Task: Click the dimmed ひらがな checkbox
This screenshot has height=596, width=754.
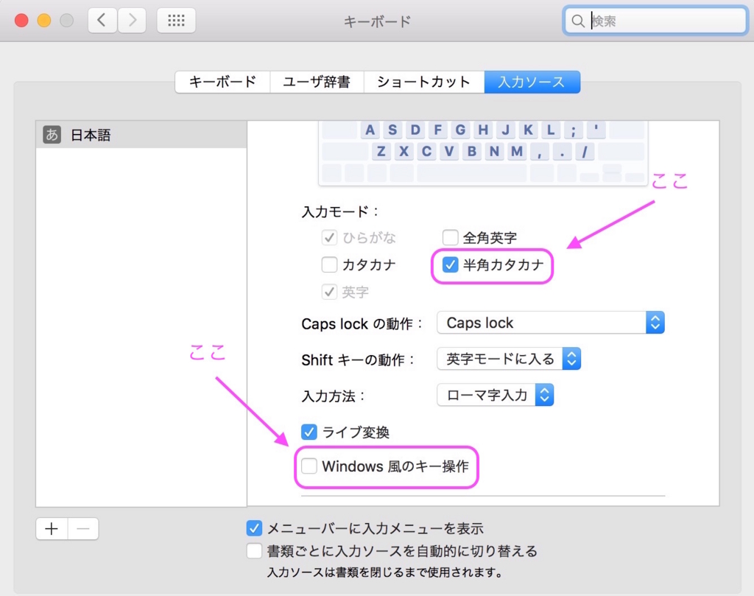Action: tap(329, 237)
